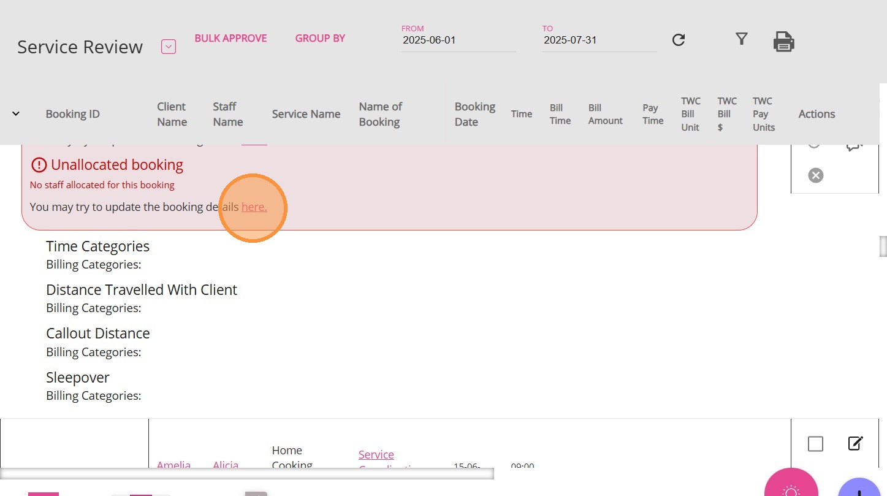
Task: Click the TWC Bill $ column header
Action: 727,114
